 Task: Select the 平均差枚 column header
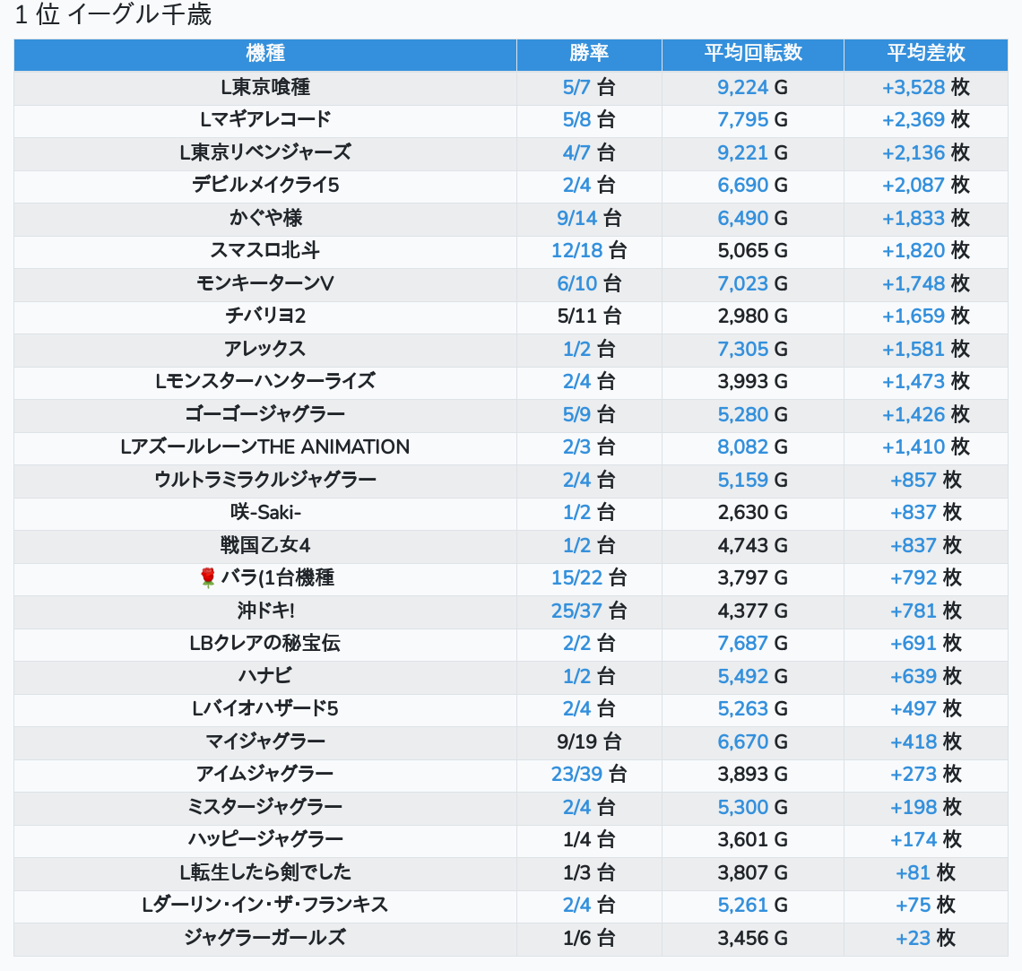point(926,54)
